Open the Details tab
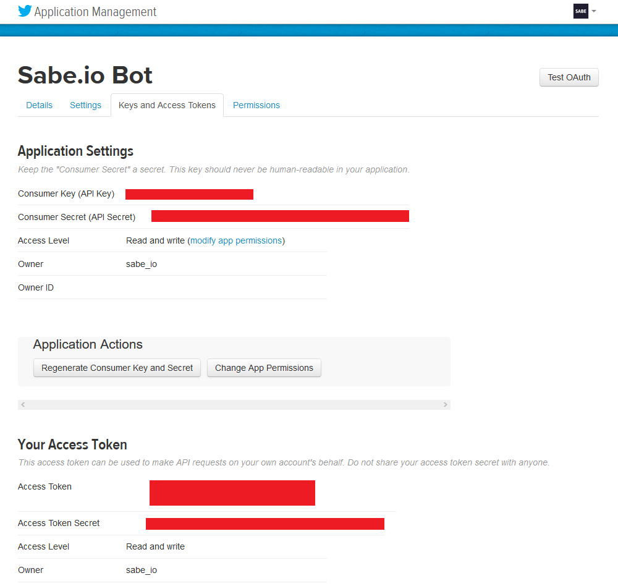Image resolution: width=618 pixels, height=586 pixels. point(39,105)
